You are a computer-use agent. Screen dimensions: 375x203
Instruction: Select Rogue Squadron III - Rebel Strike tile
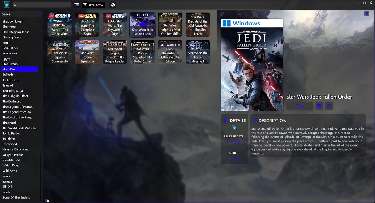click(142, 52)
